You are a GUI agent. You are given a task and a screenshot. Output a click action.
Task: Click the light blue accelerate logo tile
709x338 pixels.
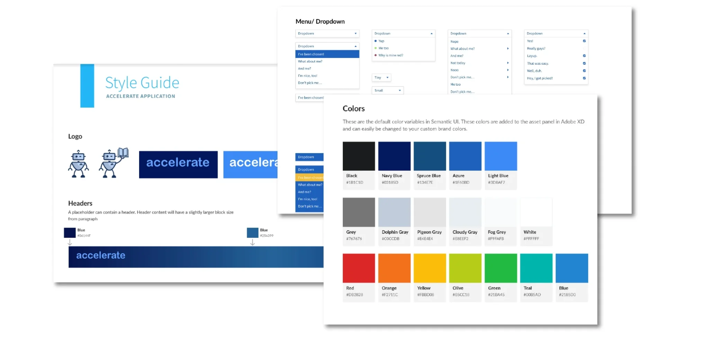click(x=250, y=164)
